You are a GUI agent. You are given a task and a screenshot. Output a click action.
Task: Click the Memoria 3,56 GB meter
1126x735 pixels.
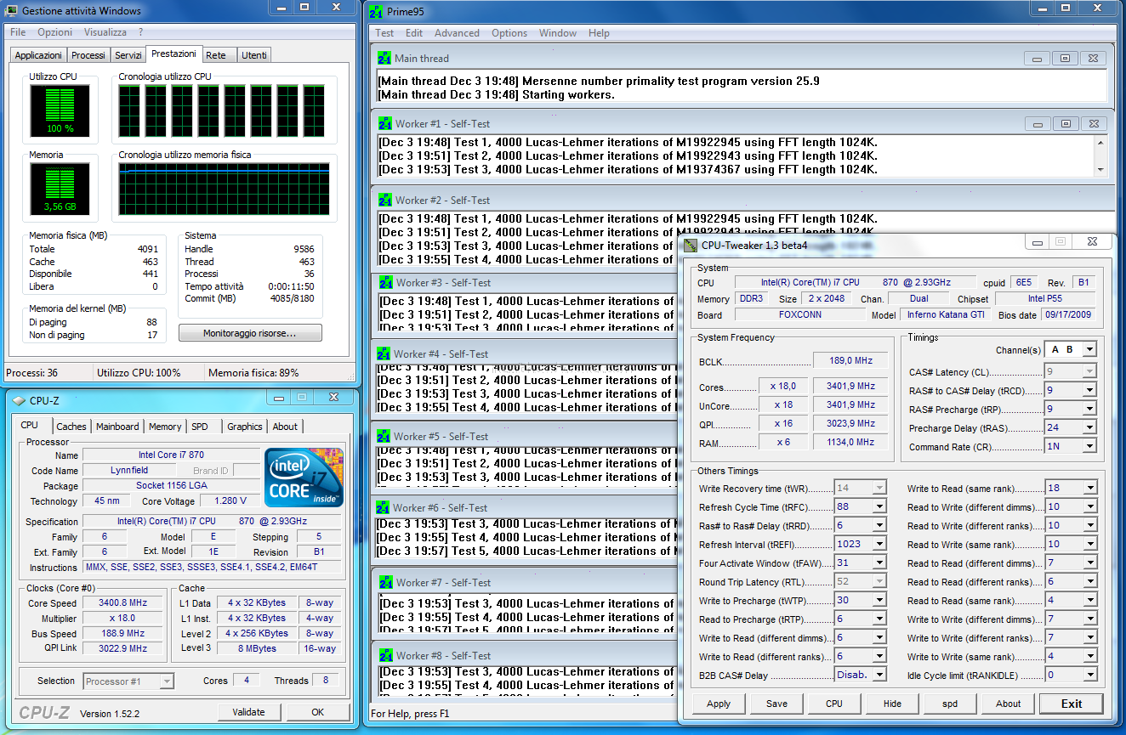click(60, 189)
